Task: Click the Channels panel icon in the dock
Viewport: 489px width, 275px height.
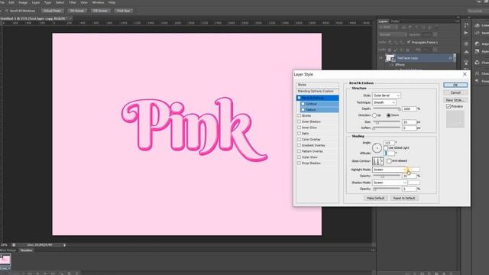Action: tap(477, 63)
